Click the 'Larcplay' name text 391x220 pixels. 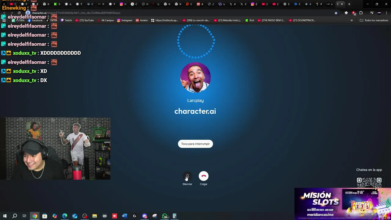tap(195, 101)
